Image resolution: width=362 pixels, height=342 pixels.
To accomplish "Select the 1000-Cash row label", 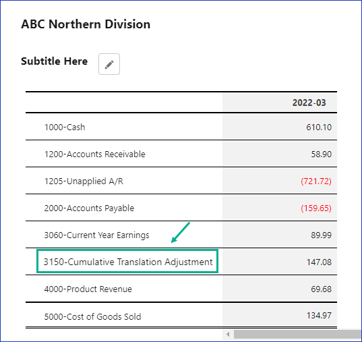I will click(x=65, y=127).
